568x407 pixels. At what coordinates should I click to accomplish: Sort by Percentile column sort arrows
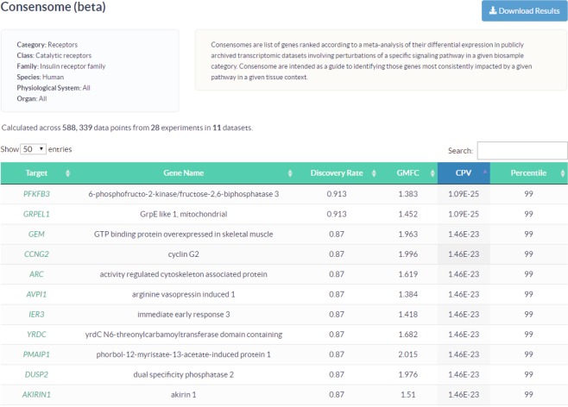tap(563, 173)
